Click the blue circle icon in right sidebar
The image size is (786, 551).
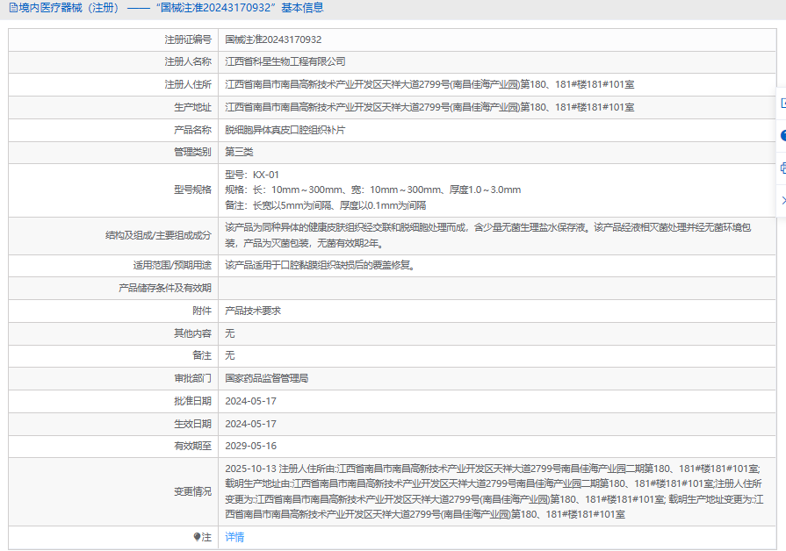click(x=782, y=136)
